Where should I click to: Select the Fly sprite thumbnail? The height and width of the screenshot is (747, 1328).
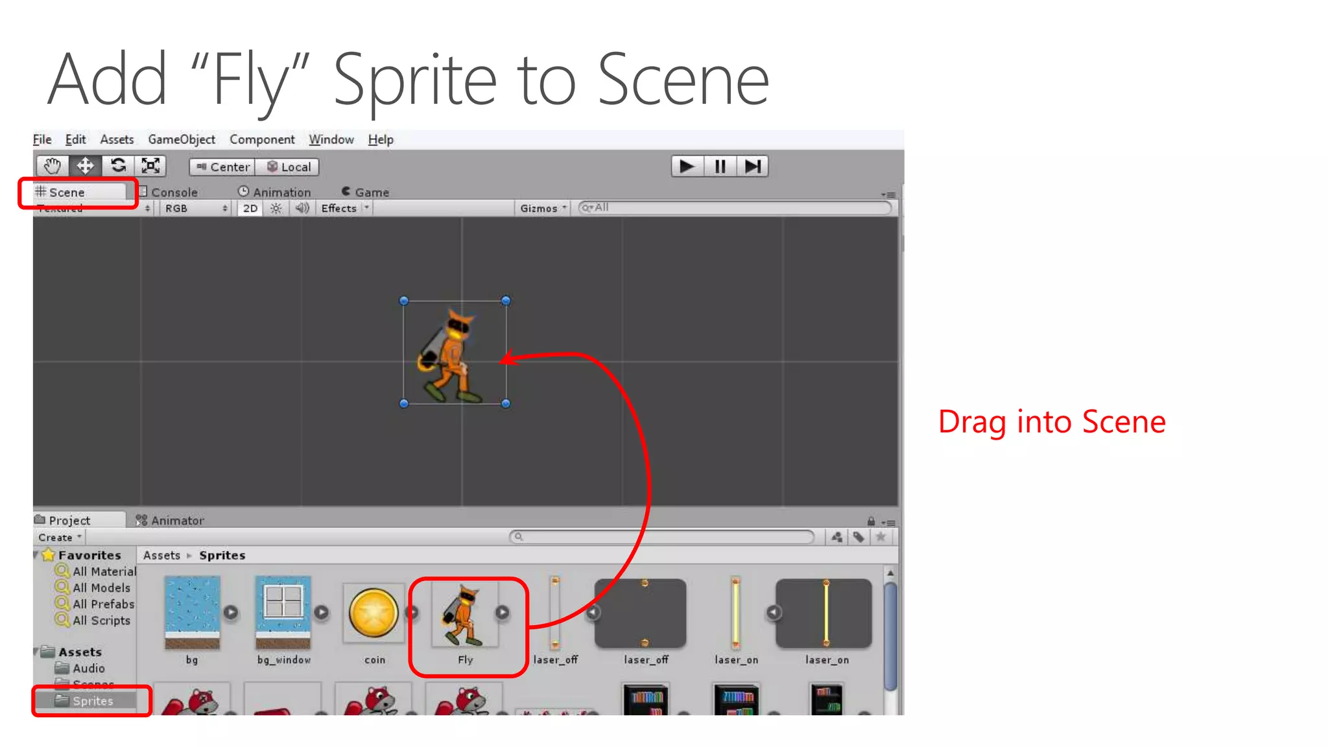465,614
